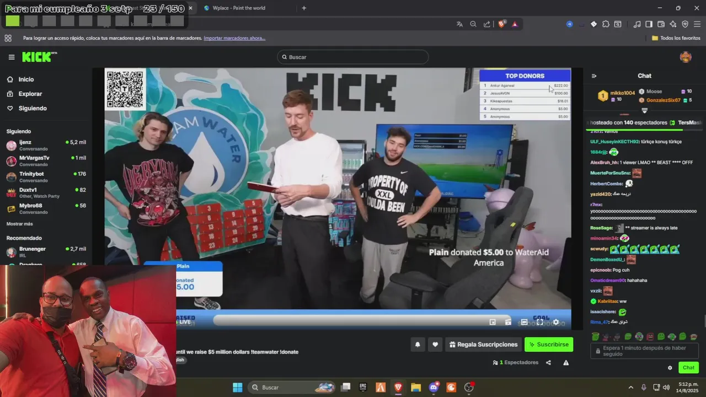
Task: Click the notification bell button below the stream
Action: click(x=418, y=345)
